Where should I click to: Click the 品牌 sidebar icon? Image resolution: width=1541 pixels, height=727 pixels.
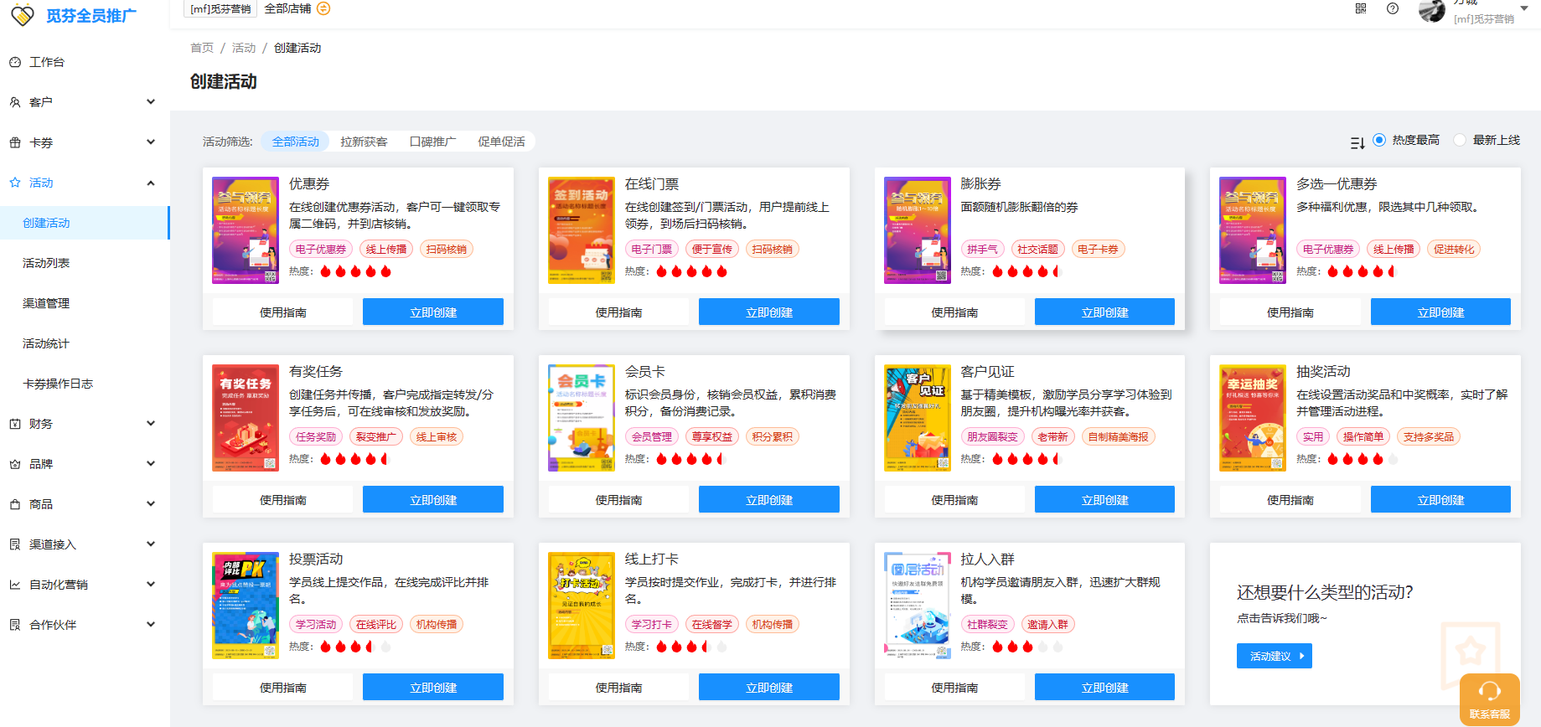click(x=15, y=464)
